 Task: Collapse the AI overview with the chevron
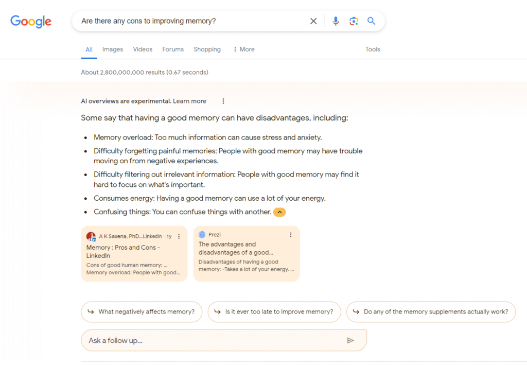(x=279, y=212)
